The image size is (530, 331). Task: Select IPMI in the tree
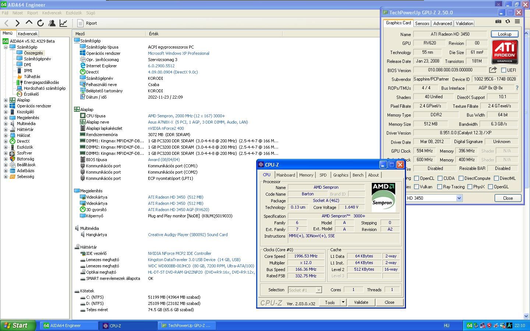(28, 71)
